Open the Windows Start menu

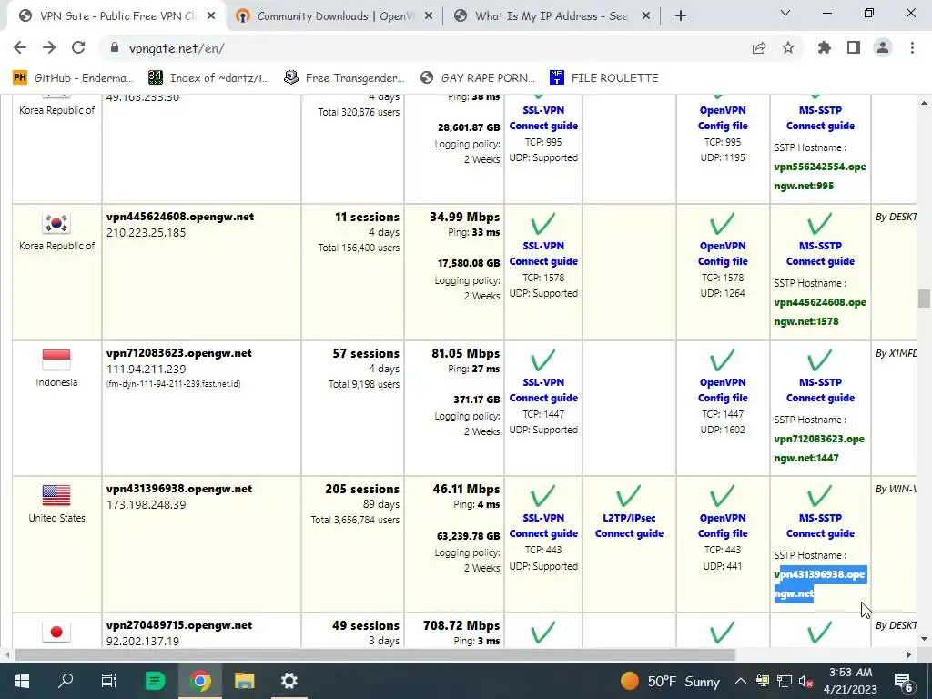(x=22, y=681)
